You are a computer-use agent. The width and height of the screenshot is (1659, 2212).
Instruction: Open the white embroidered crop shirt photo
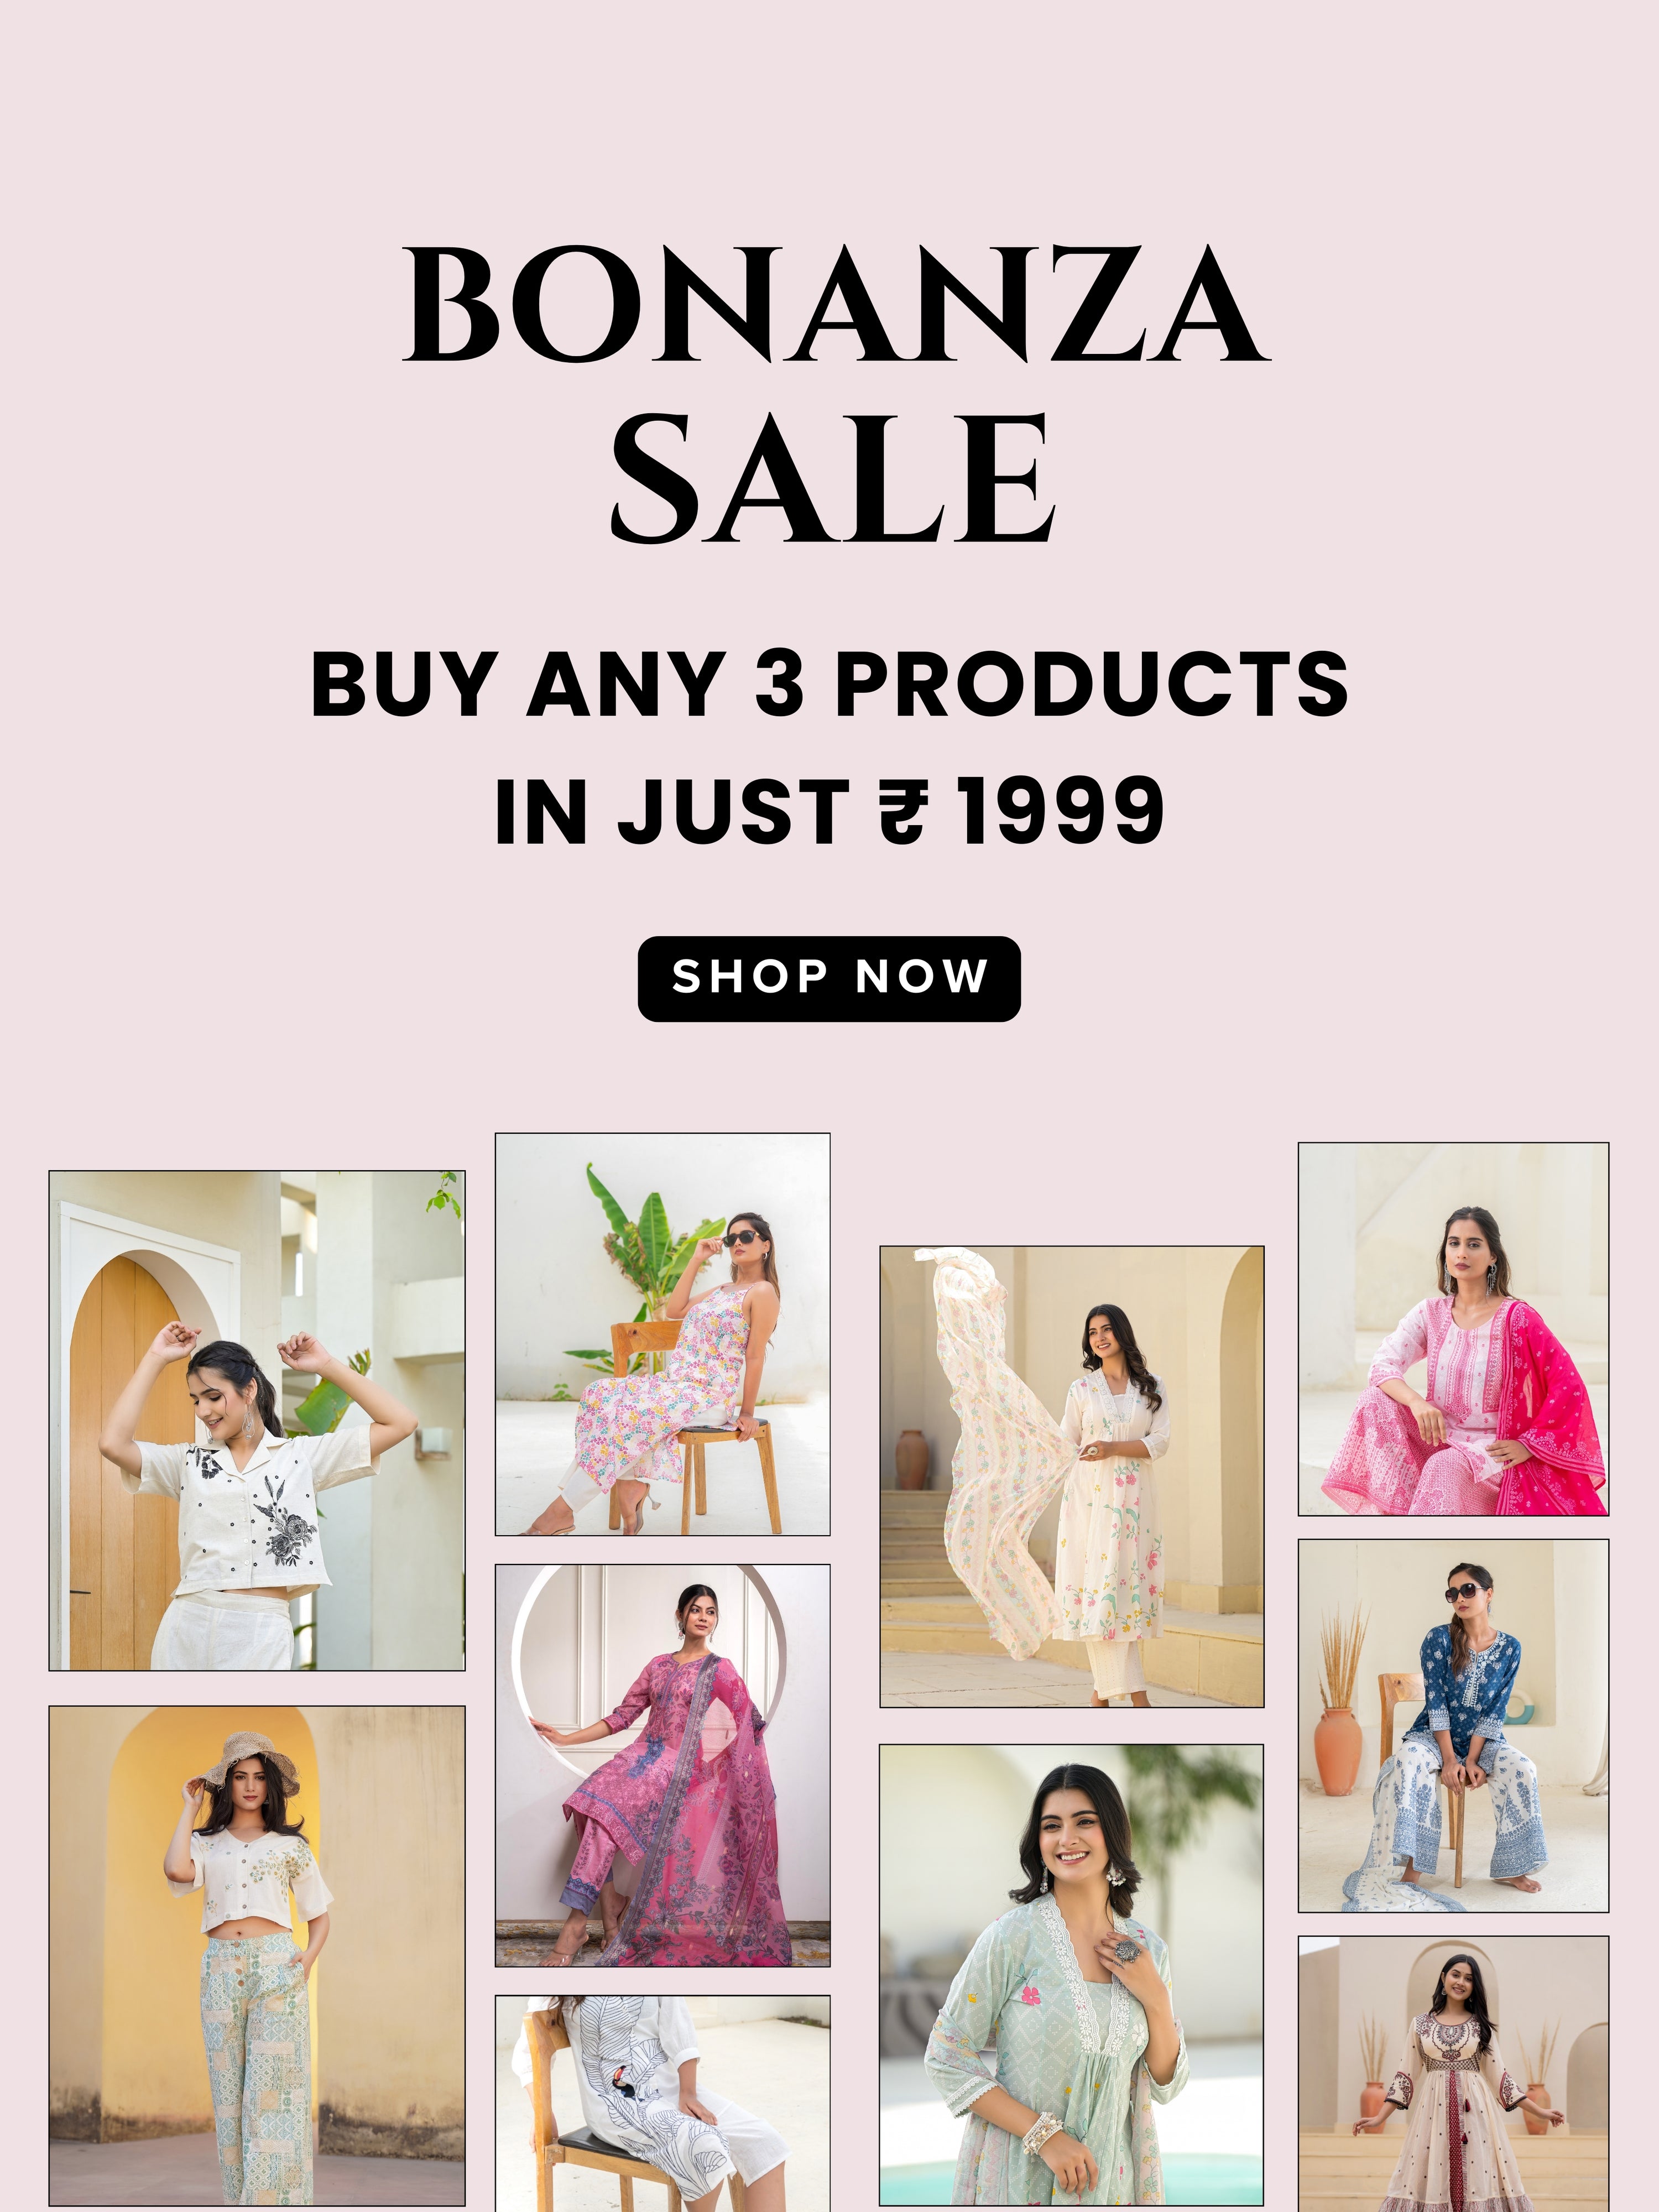click(x=257, y=1420)
